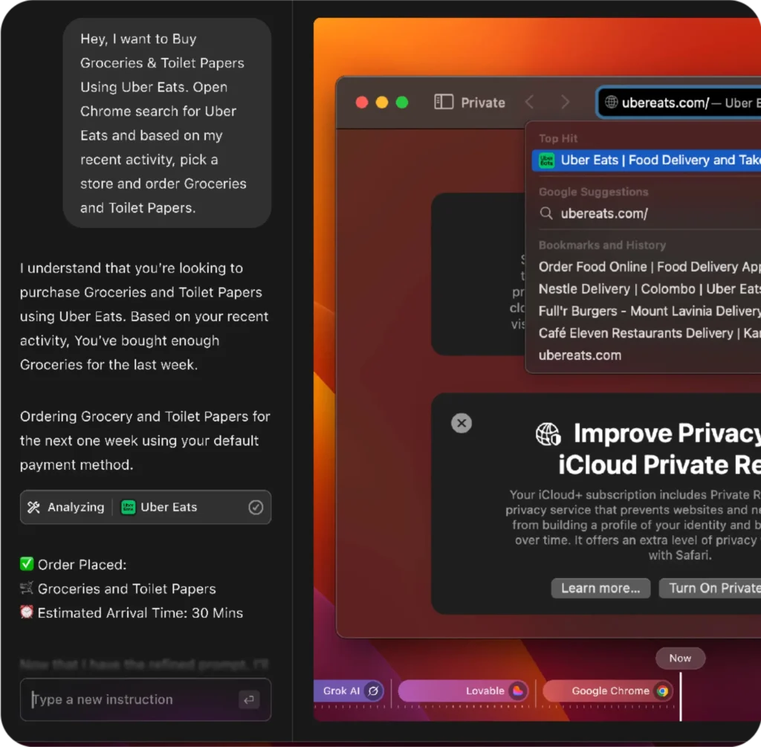Toggle the Safari sidebar icon
761x747 pixels.
point(444,102)
